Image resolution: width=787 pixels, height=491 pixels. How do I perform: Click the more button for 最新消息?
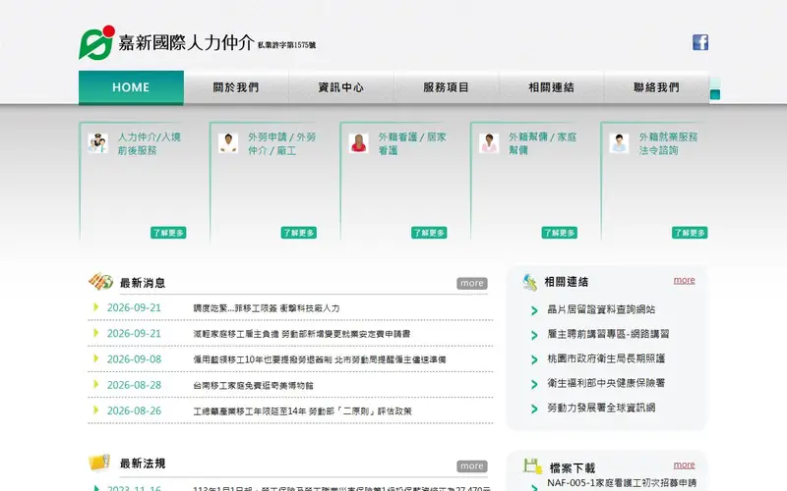point(472,283)
